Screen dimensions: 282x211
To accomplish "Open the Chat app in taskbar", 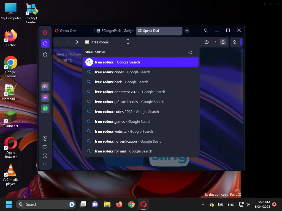I will tap(95, 204).
